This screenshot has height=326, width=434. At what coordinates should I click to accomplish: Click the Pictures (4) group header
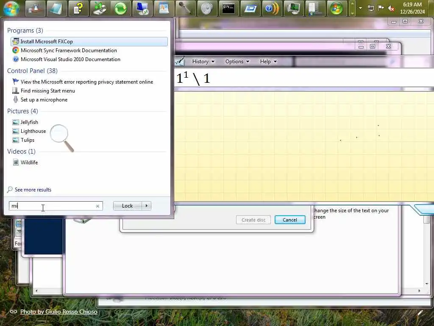pyautogui.click(x=23, y=111)
